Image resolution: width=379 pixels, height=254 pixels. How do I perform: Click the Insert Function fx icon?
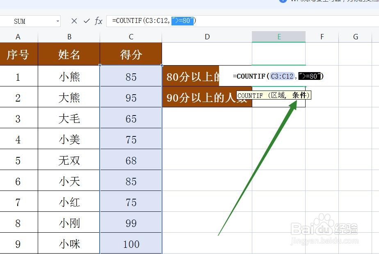pyautogui.click(x=98, y=21)
